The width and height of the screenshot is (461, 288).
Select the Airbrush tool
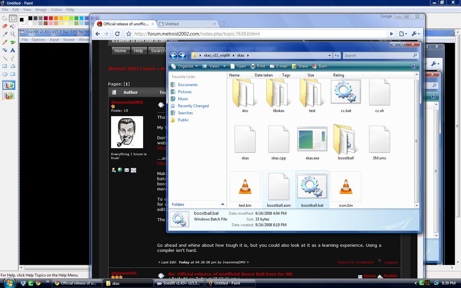(x=5, y=50)
